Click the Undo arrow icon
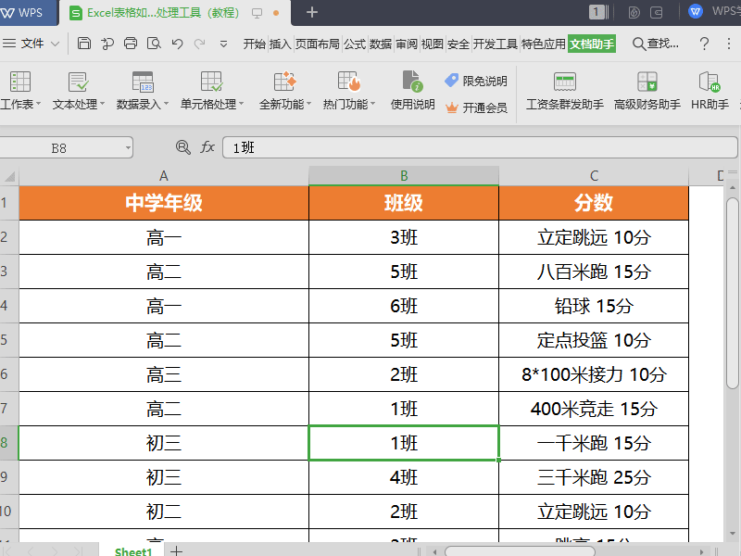Image resolution: width=741 pixels, height=556 pixels. (177, 44)
